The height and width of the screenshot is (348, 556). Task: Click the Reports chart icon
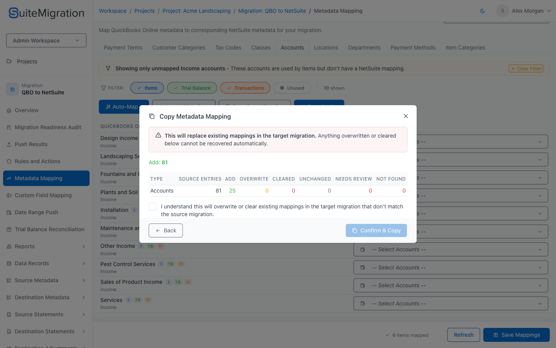(9, 246)
